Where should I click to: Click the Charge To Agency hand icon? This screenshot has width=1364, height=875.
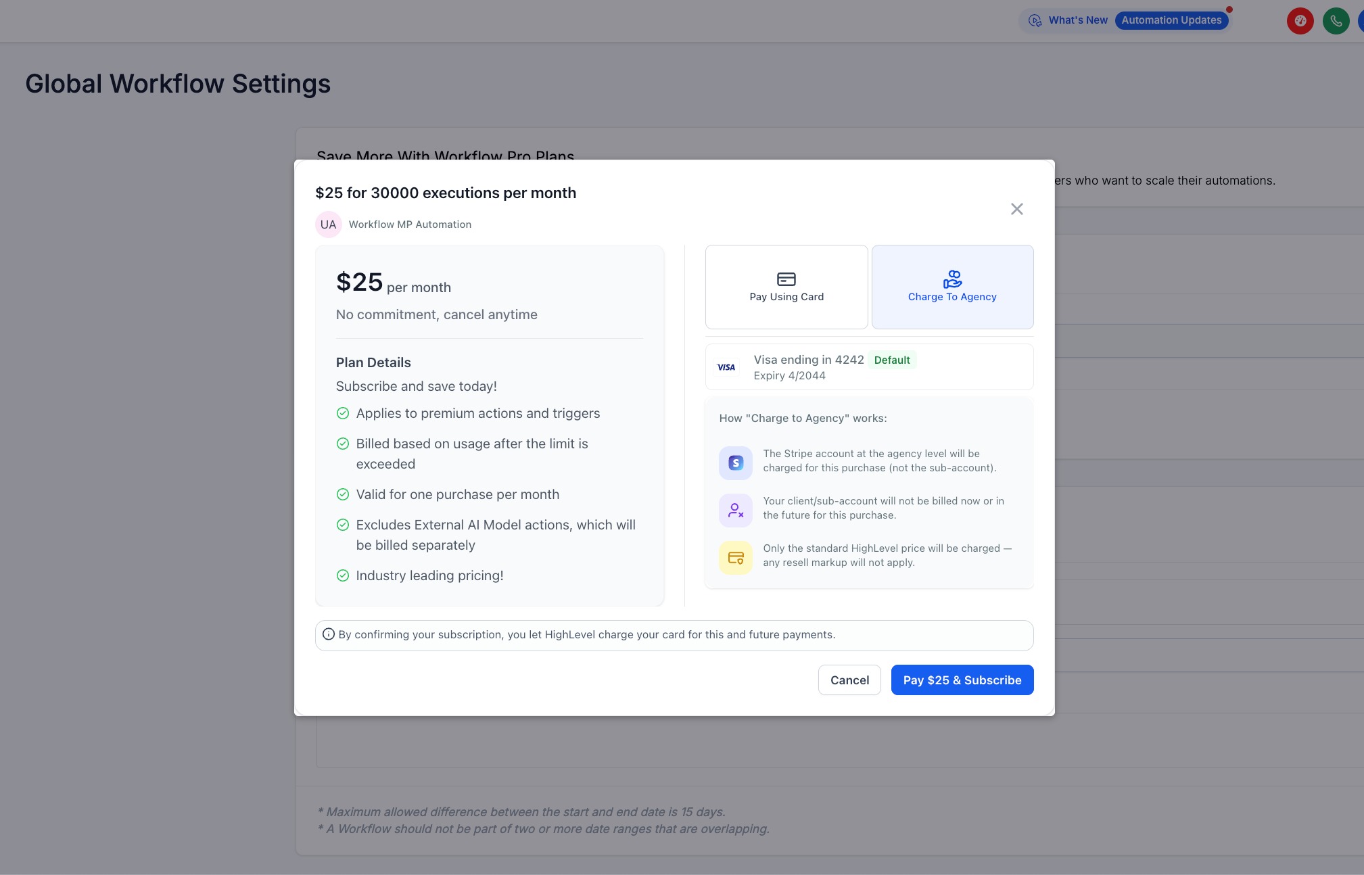[x=952, y=279]
